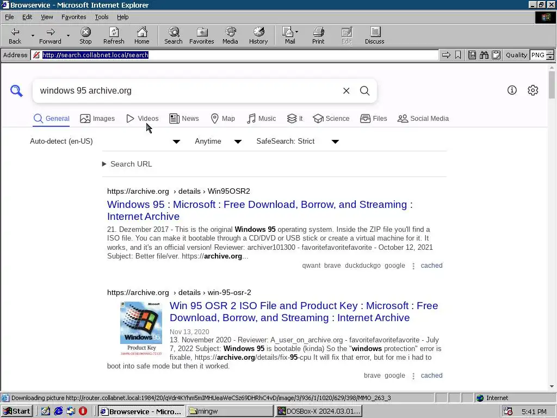Submit search with magnifier button
557x418 pixels.
pyautogui.click(x=365, y=91)
